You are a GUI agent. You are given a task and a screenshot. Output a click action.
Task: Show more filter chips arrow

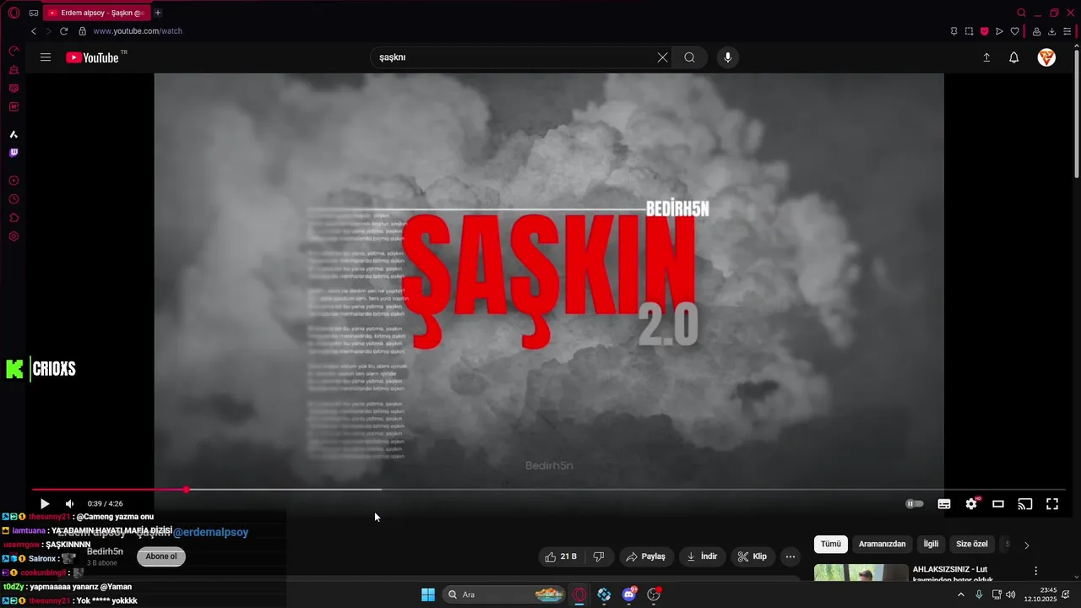coord(1026,545)
